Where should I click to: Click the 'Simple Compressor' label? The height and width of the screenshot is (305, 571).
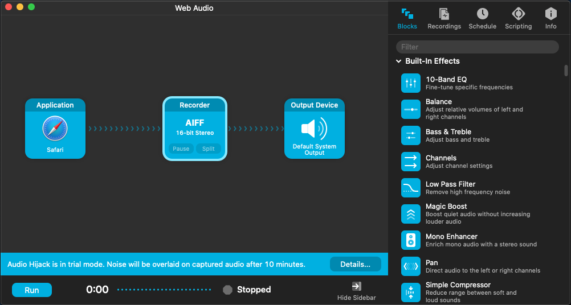(x=458, y=285)
